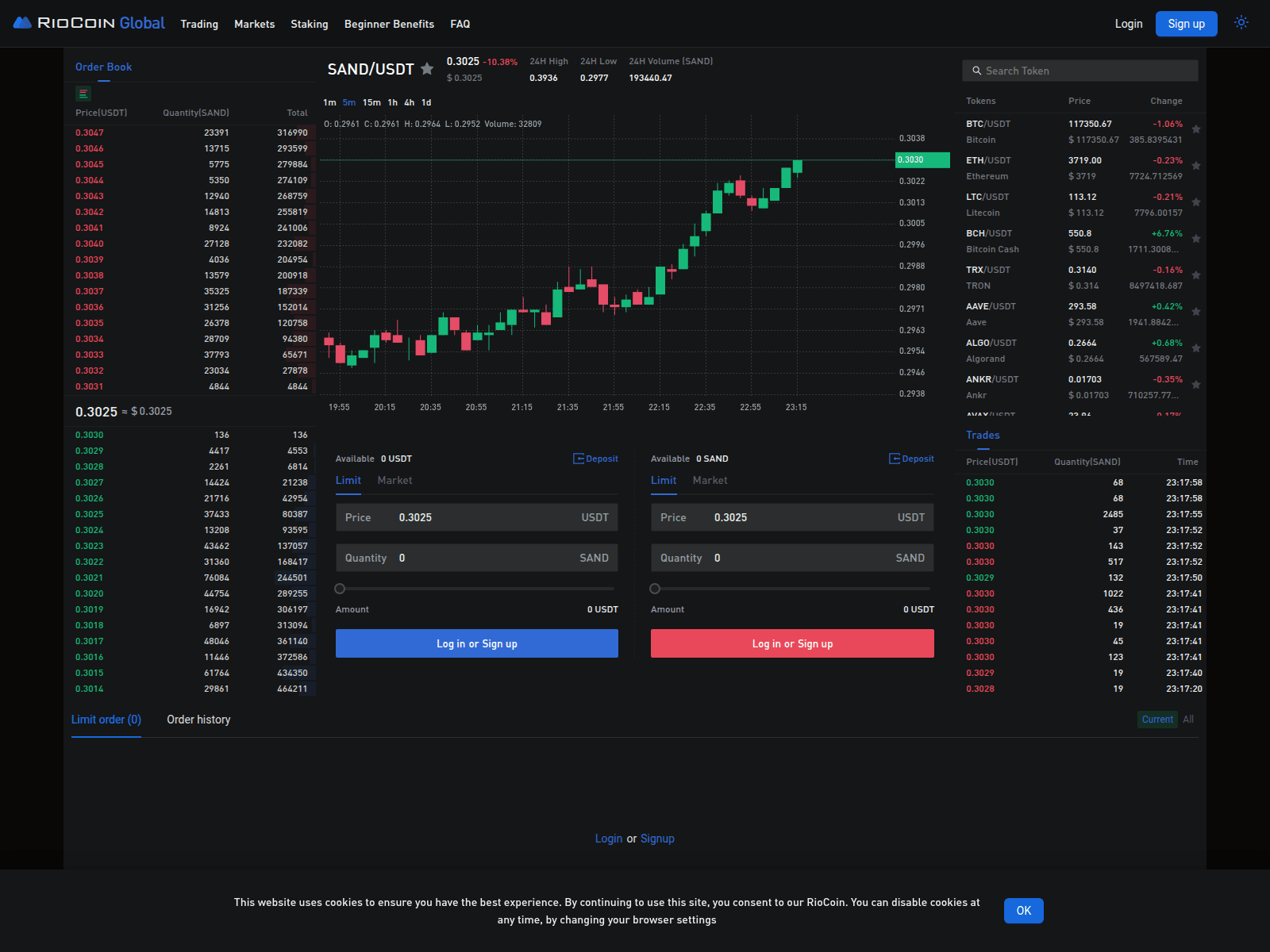Star the AAVE/USDT token row
This screenshot has width=1270, height=952.
pyautogui.click(x=1196, y=312)
